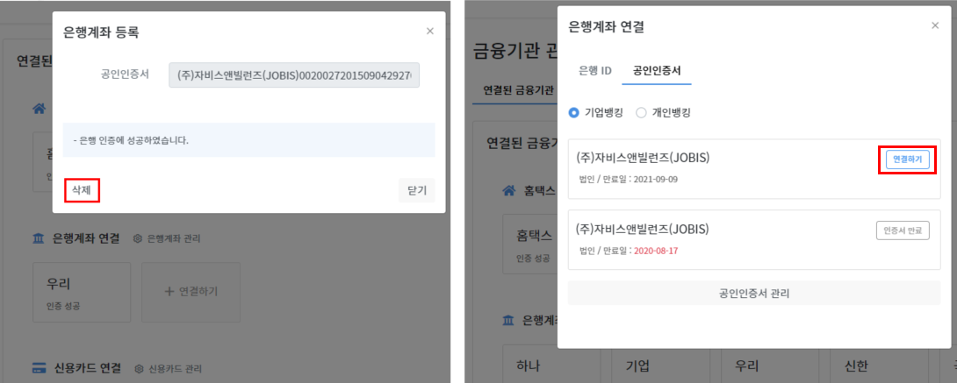Click the + 연결하기 card
The width and height of the screenshot is (957, 383).
pos(191,292)
